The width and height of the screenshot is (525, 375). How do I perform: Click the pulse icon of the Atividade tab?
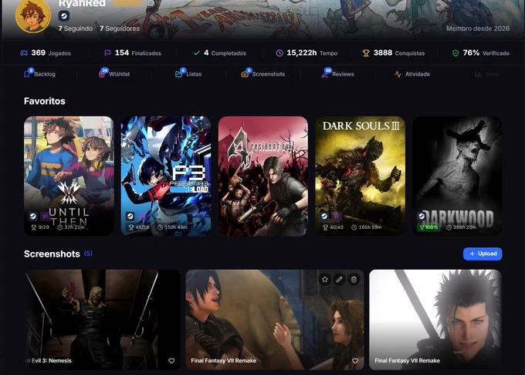(398, 74)
